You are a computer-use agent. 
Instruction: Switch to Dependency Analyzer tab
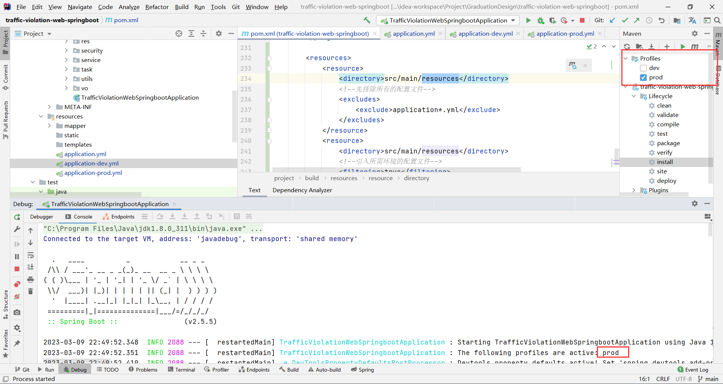302,190
